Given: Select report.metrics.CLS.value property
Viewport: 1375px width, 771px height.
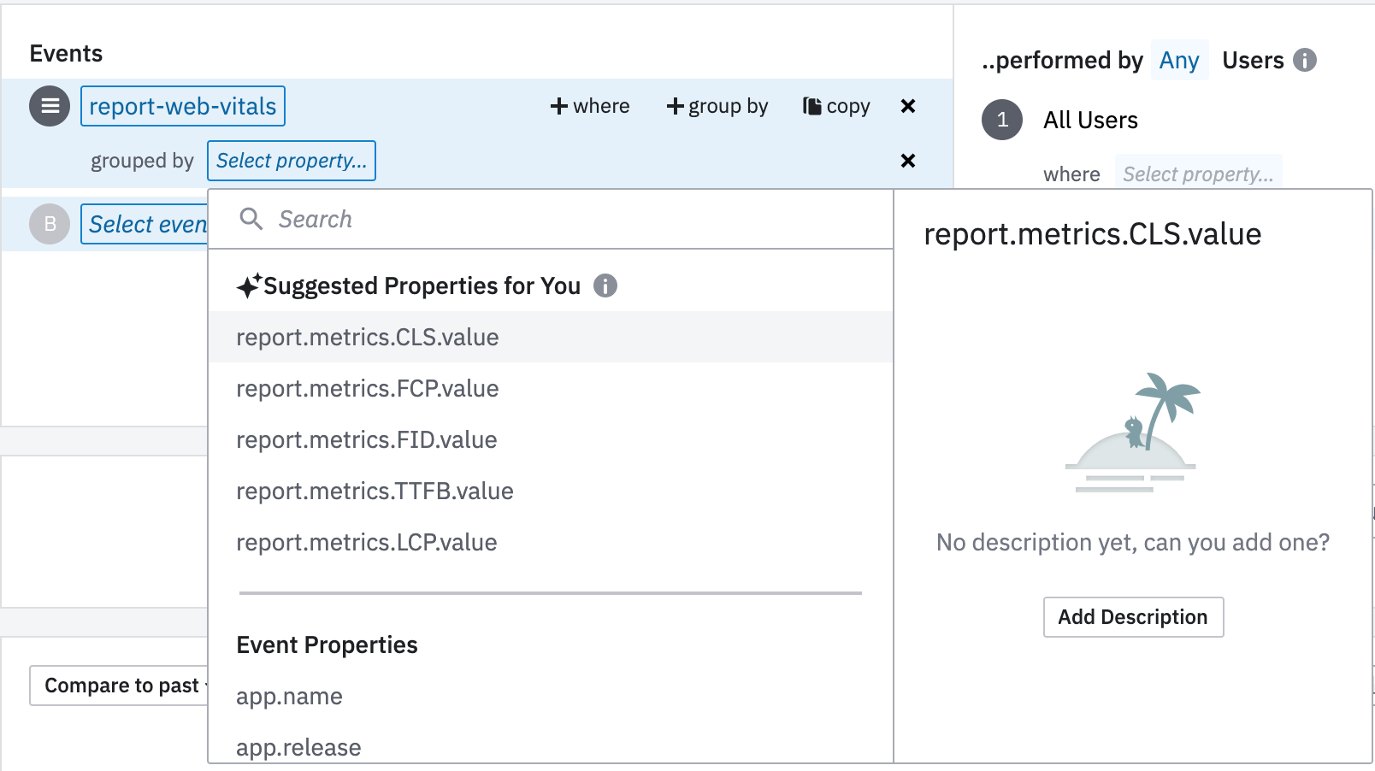Looking at the screenshot, I should (368, 337).
